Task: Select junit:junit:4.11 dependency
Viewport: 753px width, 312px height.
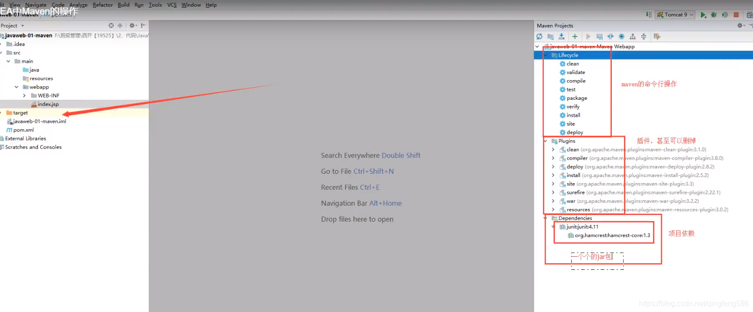Action: click(x=579, y=227)
